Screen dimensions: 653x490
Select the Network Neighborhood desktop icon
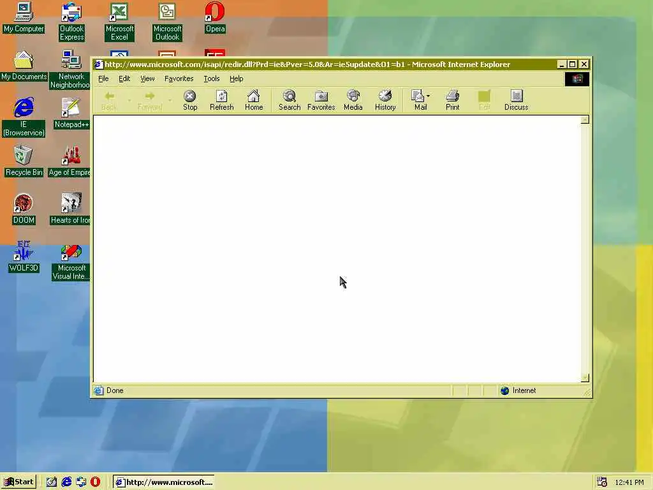point(70,70)
